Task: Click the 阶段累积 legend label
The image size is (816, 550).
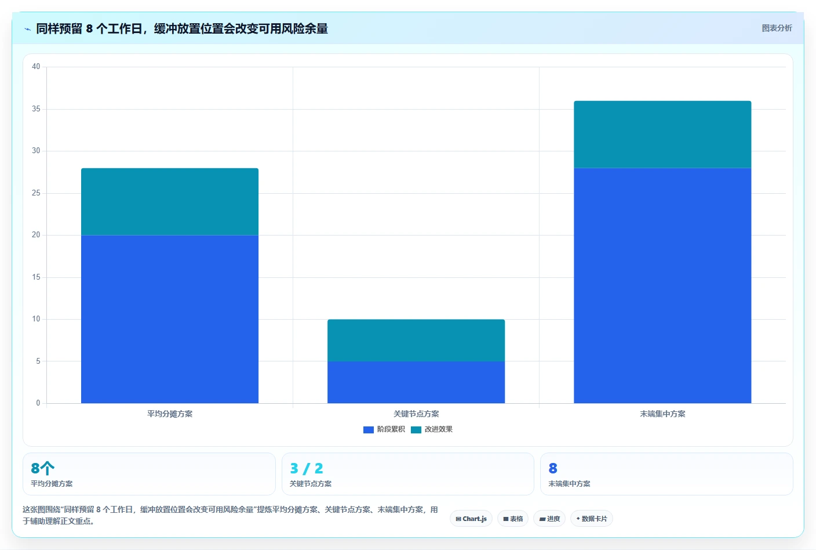Action: pos(391,429)
